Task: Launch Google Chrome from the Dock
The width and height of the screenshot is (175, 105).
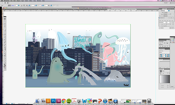Action: (x=64, y=101)
